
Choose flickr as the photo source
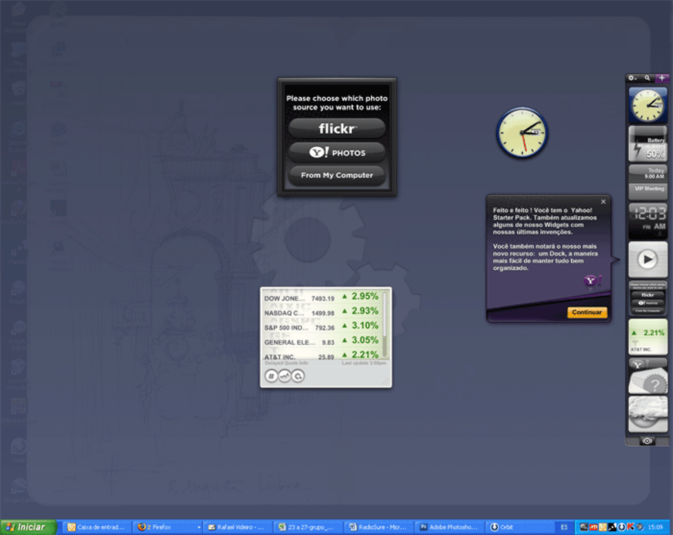coord(336,128)
